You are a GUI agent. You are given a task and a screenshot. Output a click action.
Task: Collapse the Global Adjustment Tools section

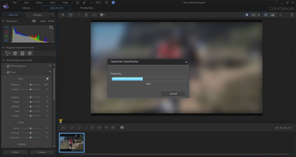point(3,60)
